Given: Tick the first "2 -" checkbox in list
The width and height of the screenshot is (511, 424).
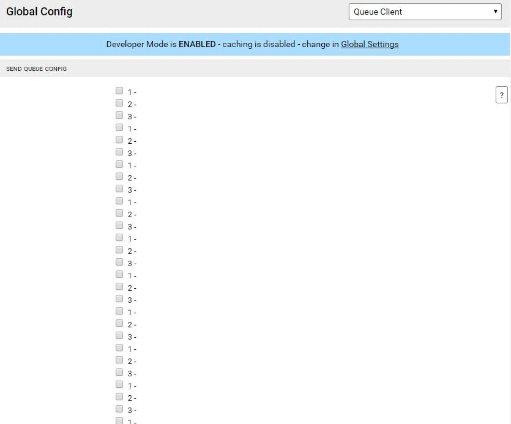Looking at the screenshot, I should 119,103.
